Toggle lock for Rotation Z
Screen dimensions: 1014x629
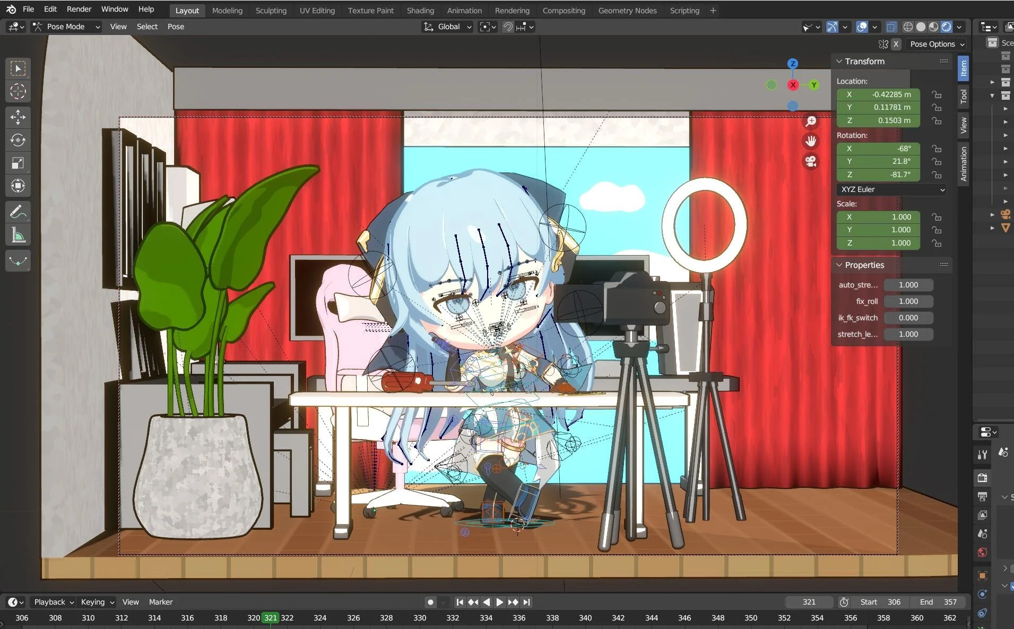pyautogui.click(x=937, y=174)
